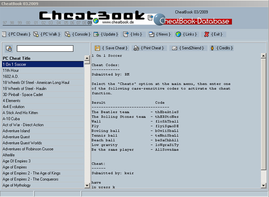
Task: Click the game list scroll down arrow
Action: pyautogui.click(x=87, y=186)
